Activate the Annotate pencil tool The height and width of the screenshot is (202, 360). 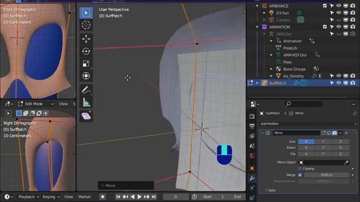[86, 90]
